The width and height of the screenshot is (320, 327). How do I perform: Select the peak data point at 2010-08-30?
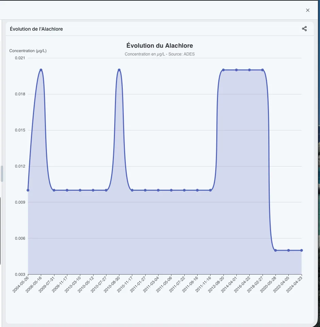point(119,70)
